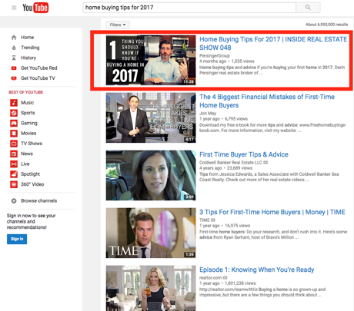Image resolution: width=354 pixels, height=311 pixels.
Task: Open the Jon May channel link
Action: coord(208,114)
